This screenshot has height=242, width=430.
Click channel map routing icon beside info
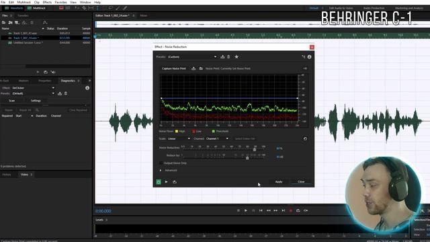point(303,56)
